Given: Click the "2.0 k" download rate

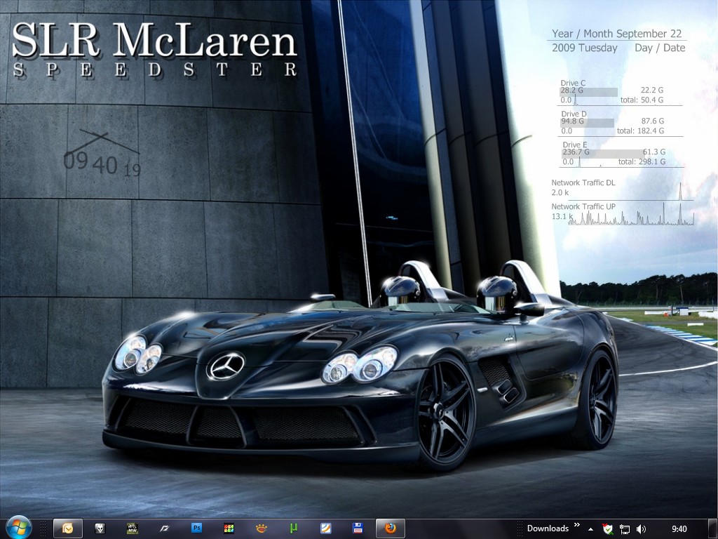Looking at the screenshot, I should pos(560,192).
